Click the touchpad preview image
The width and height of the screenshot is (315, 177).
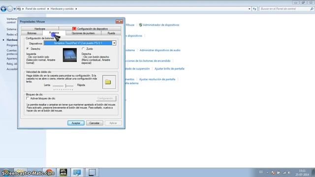click(70, 55)
